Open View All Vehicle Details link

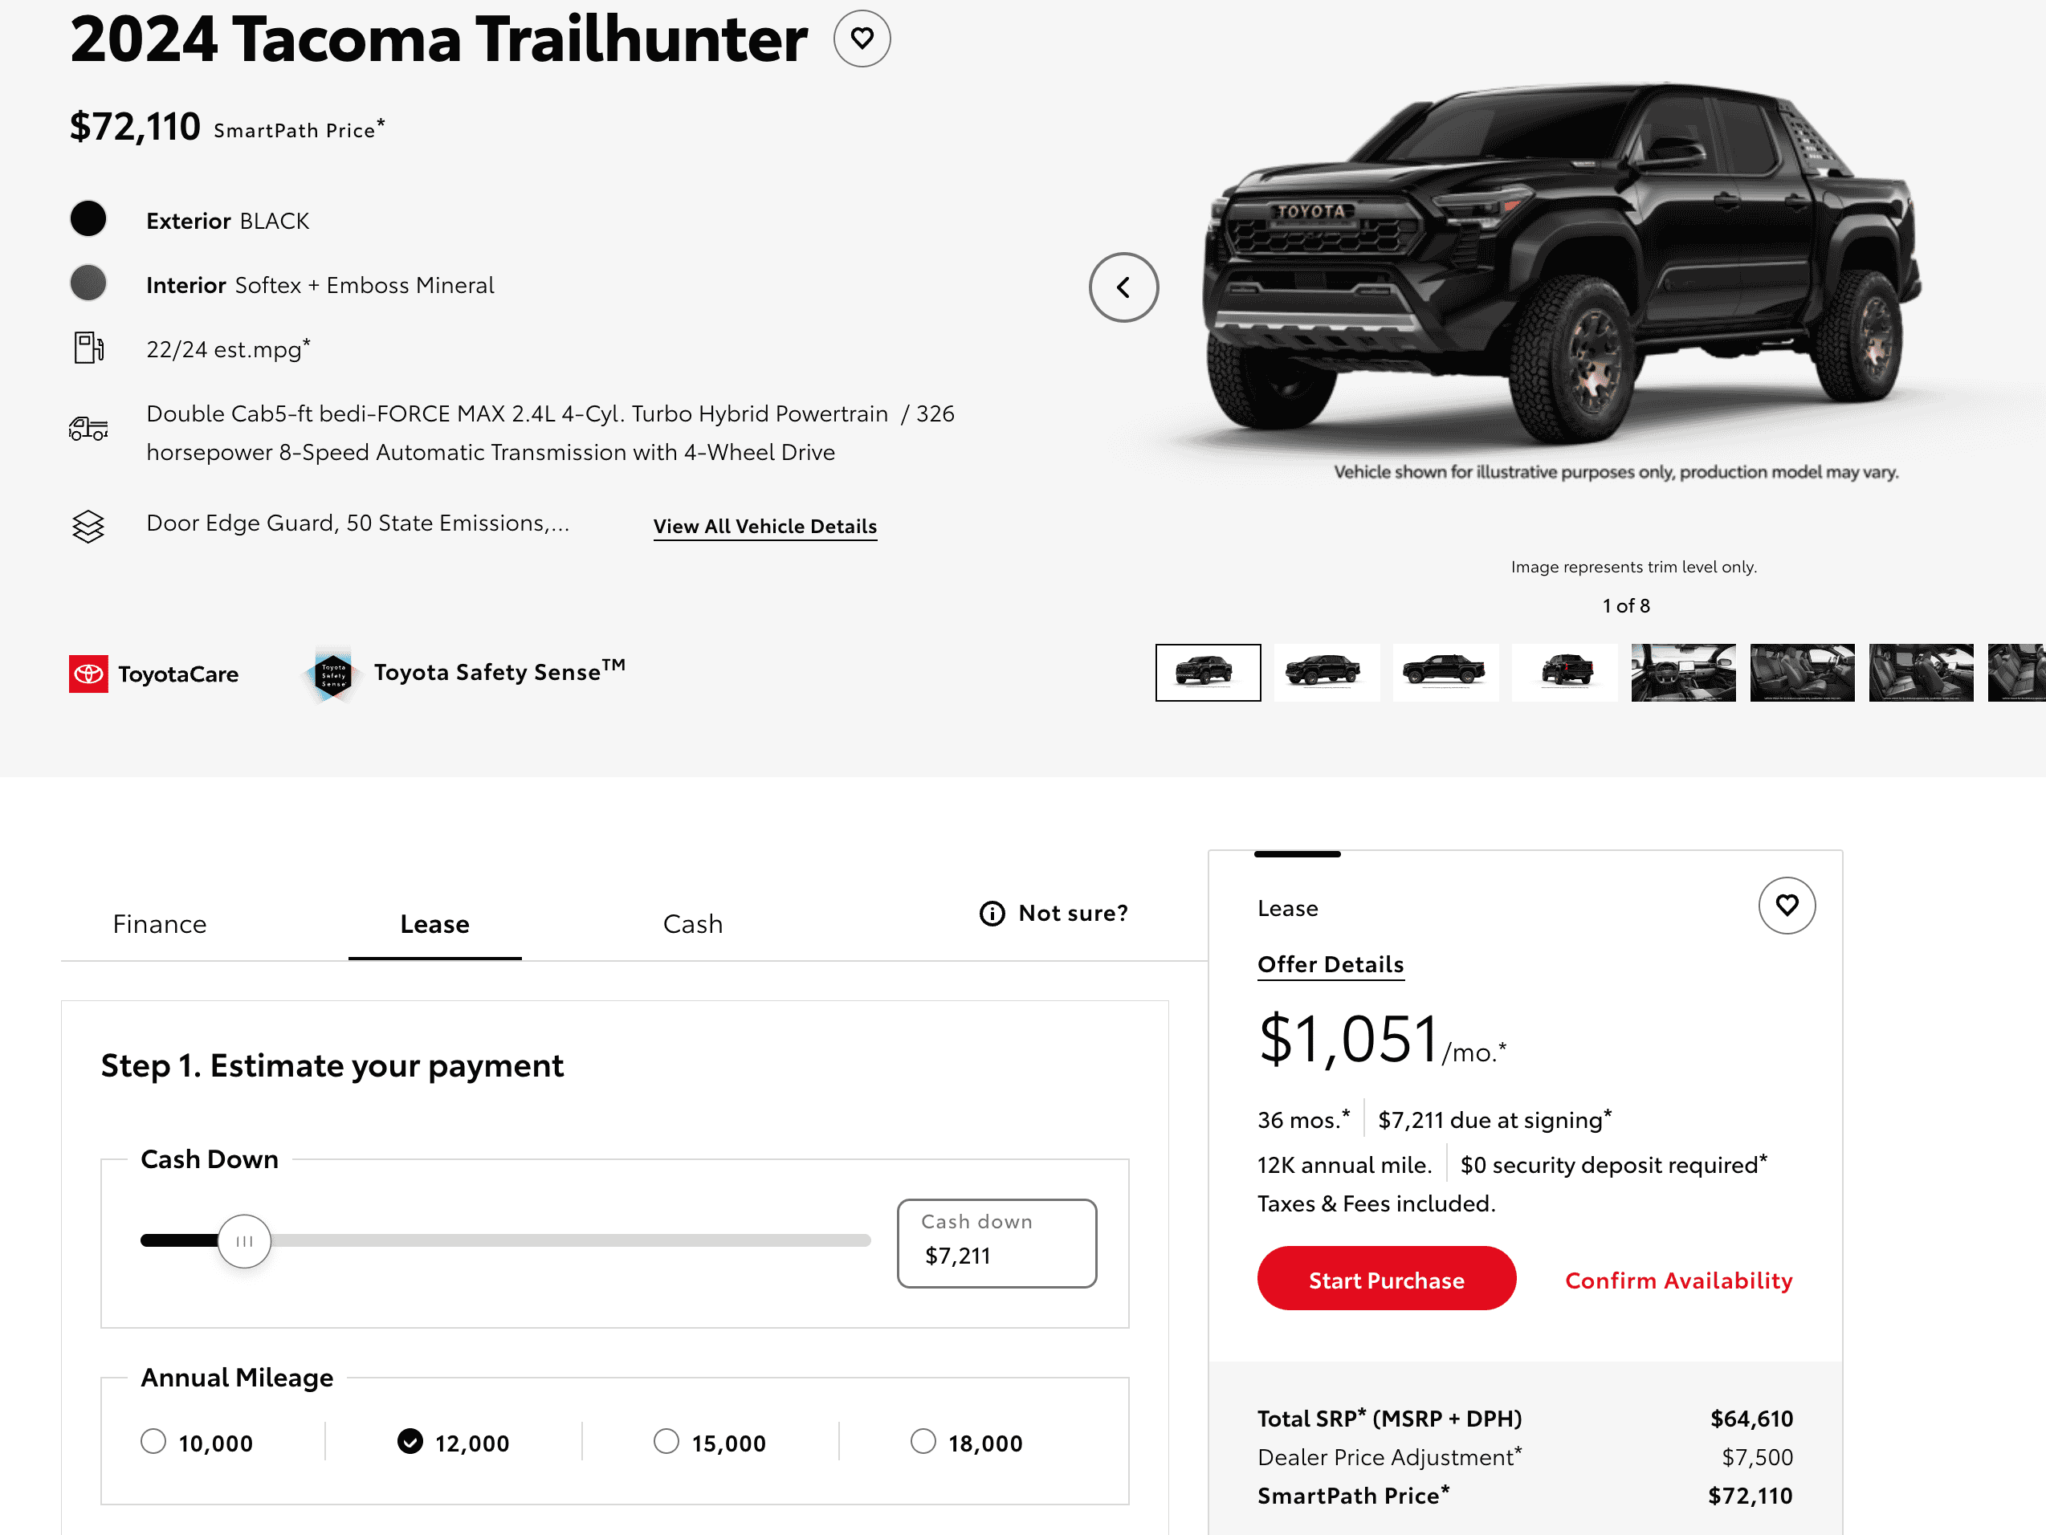pos(765,526)
